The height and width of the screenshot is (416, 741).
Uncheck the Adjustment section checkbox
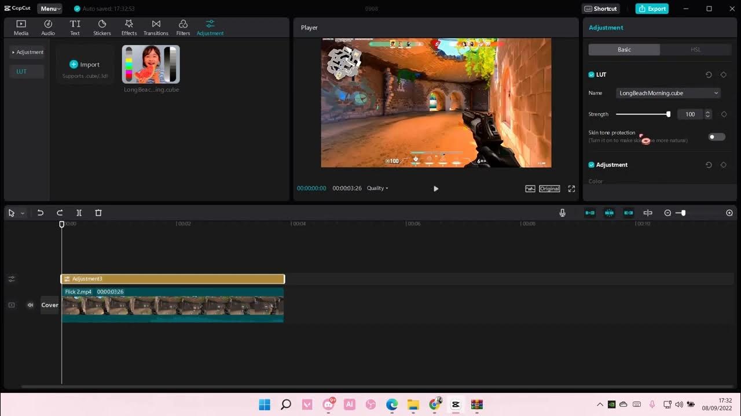(592, 165)
